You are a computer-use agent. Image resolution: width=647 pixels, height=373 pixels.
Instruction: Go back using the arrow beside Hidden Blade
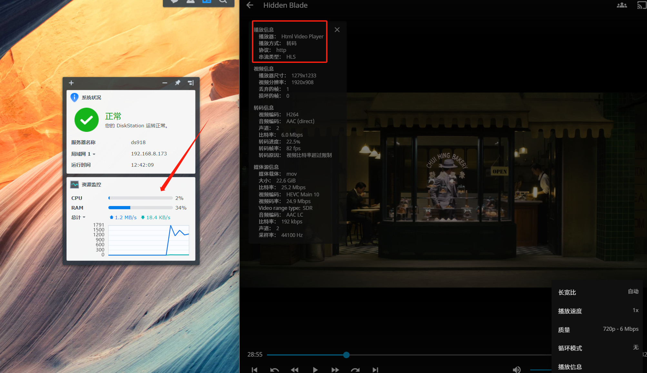click(250, 5)
